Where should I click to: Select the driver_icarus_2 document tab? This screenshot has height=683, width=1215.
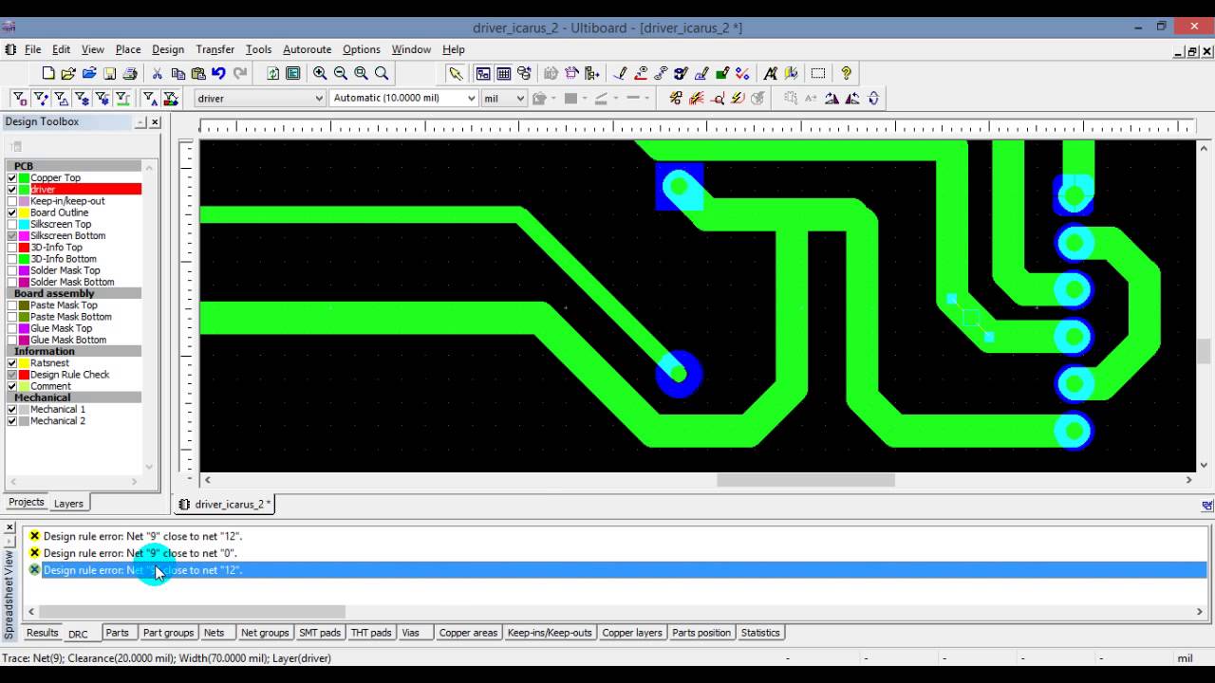pyautogui.click(x=226, y=504)
